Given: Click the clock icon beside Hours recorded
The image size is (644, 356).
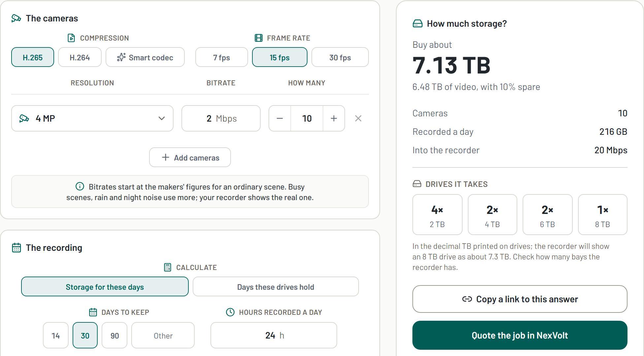Looking at the screenshot, I should pos(230,312).
